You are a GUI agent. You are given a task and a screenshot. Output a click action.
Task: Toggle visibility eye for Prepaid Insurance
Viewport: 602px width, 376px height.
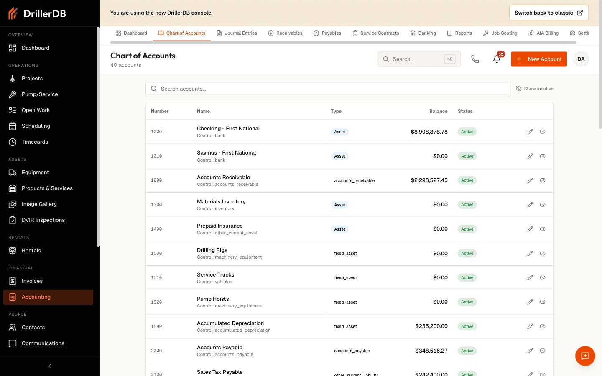coord(543,229)
